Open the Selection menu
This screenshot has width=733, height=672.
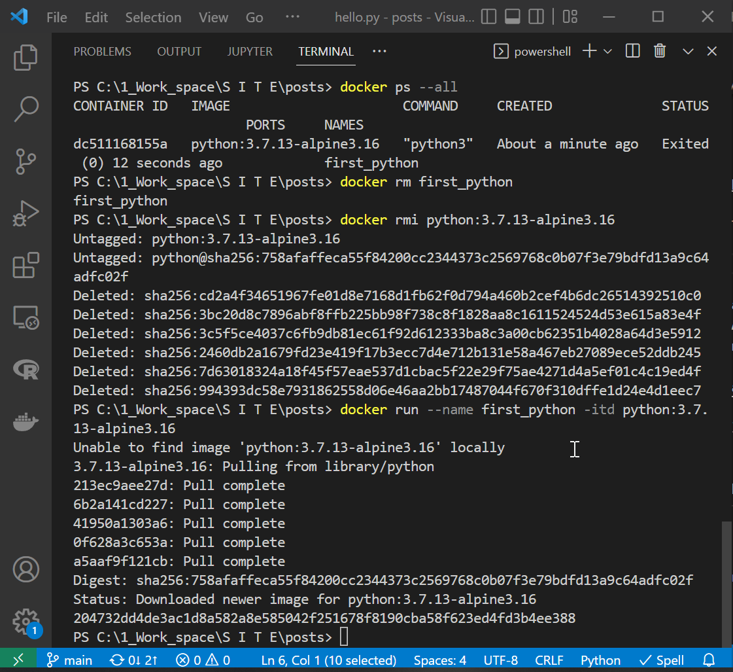pyautogui.click(x=153, y=17)
